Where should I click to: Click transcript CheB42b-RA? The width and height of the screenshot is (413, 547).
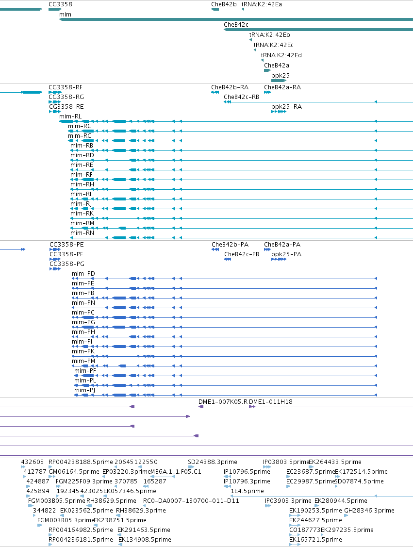tap(230, 87)
